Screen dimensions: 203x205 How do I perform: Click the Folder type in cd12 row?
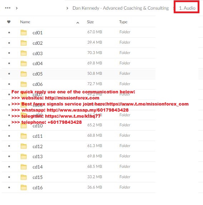point(125,146)
